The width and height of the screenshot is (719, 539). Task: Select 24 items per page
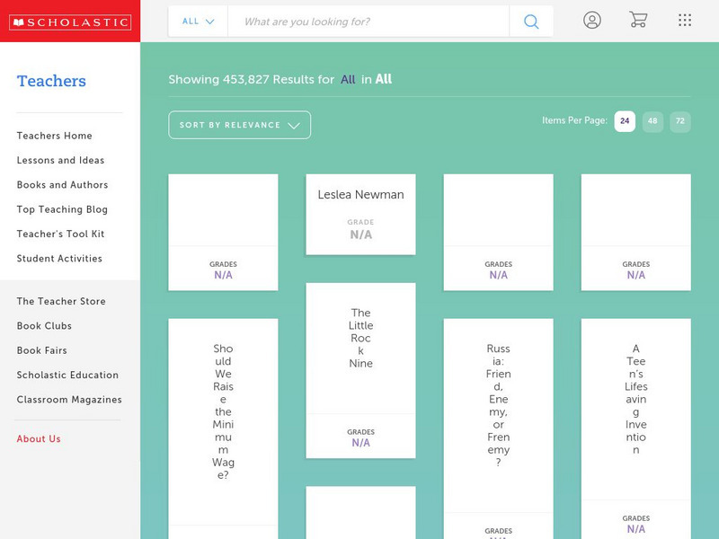click(625, 121)
